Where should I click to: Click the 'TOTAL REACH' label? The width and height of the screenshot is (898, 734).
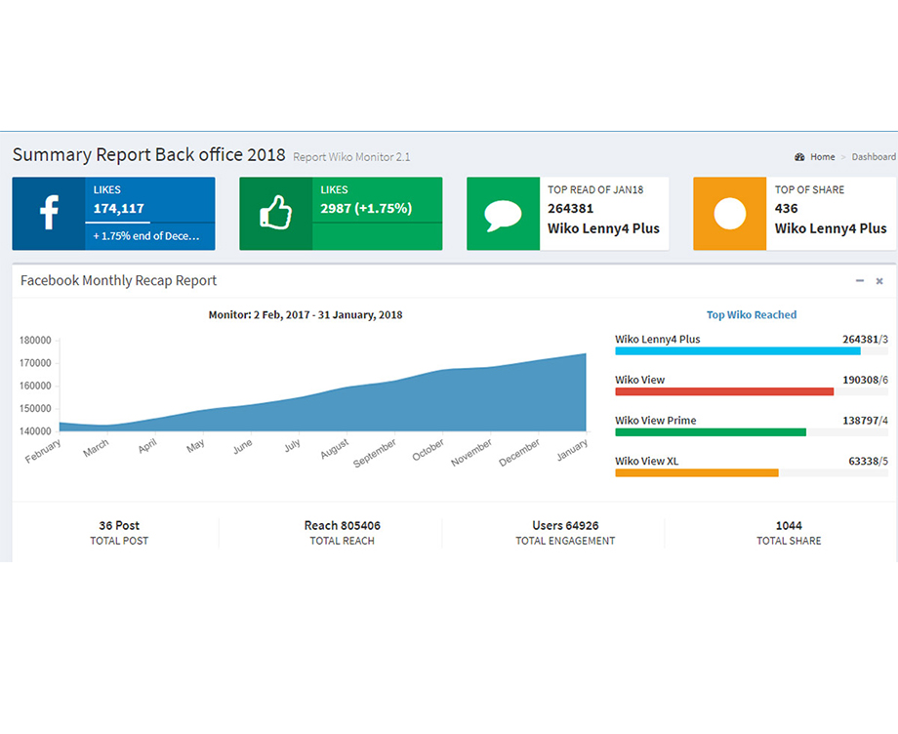tap(342, 541)
